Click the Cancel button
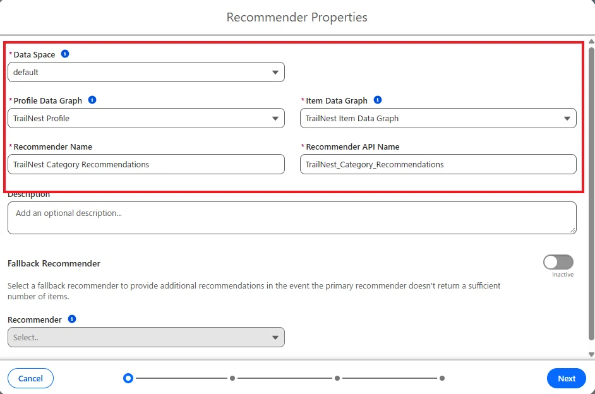This screenshot has height=394, width=595. [x=30, y=378]
